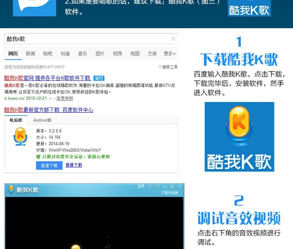Select the 电脑版 tab
This screenshot has height=249, width=293.
pos(16,120)
